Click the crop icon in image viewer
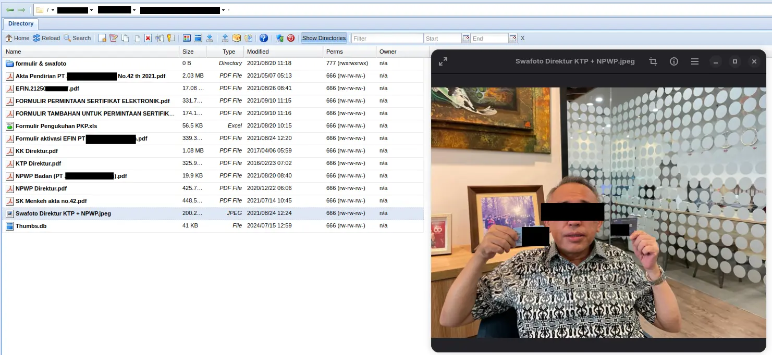Image resolution: width=772 pixels, height=355 pixels. 653,61
